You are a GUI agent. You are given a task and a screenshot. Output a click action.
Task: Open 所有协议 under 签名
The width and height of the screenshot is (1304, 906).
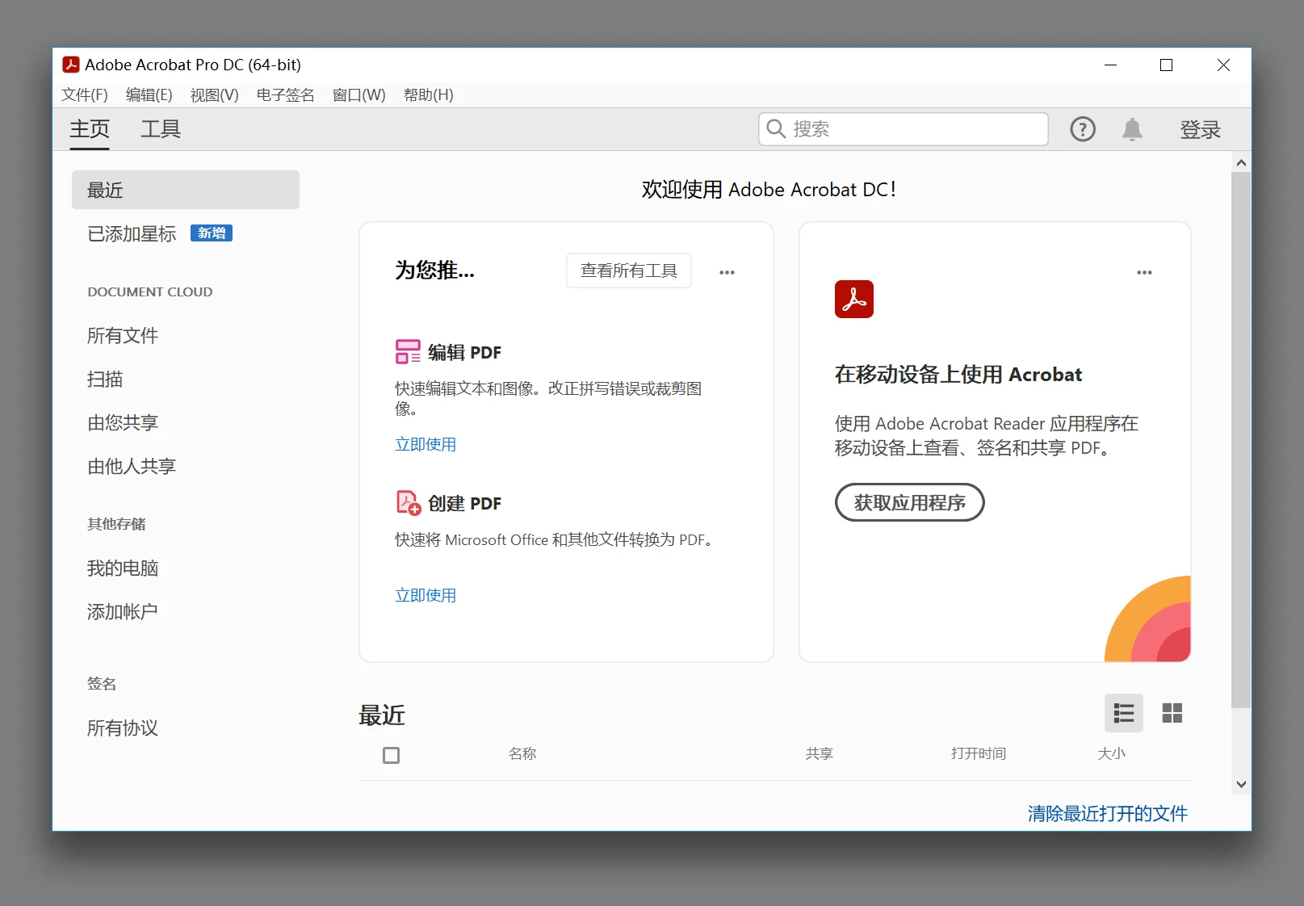pyautogui.click(x=123, y=728)
